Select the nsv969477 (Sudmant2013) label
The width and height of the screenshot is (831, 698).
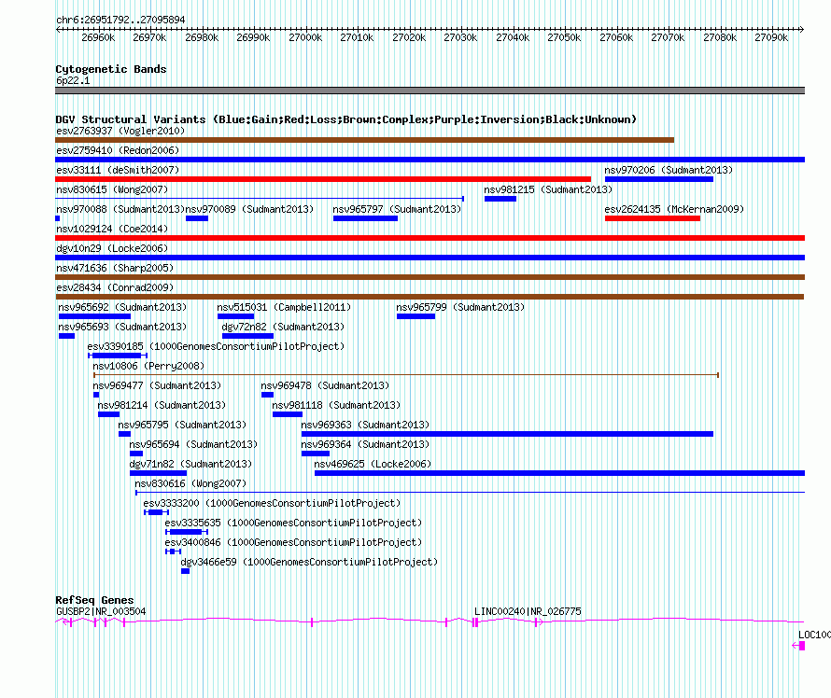pyautogui.click(x=157, y=385)
